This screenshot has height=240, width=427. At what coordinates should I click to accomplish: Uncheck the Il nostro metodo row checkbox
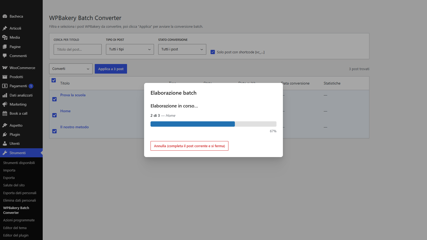[x=54, y=131]
